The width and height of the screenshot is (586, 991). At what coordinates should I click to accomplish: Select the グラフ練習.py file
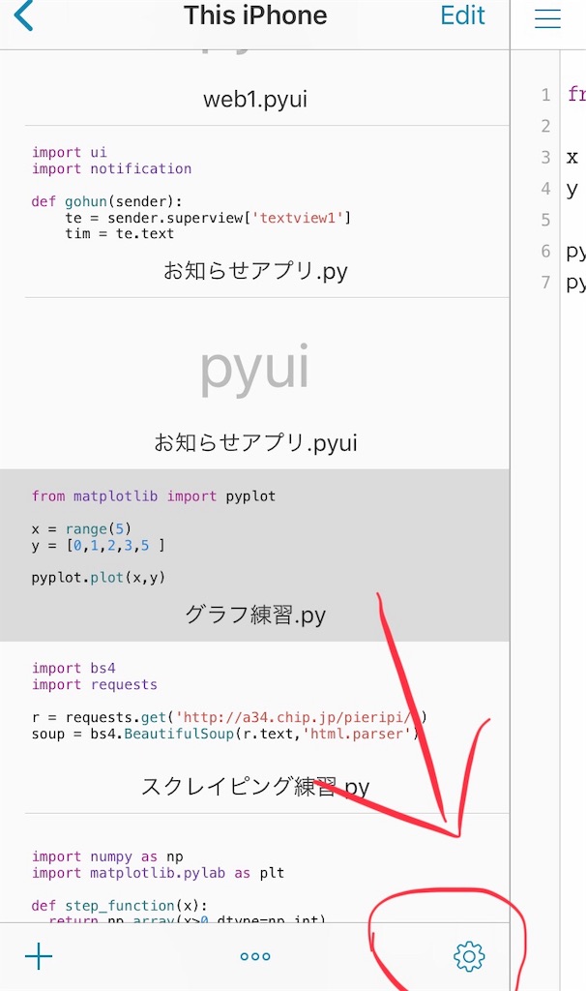[x=255, y=615]
